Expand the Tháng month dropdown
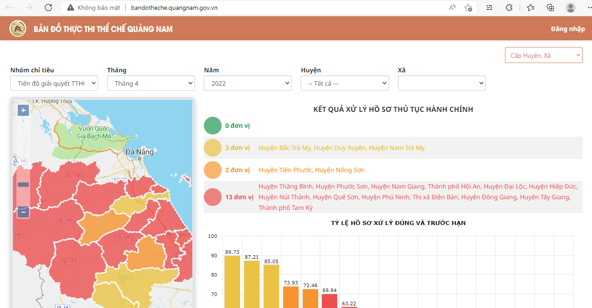 (x=151, y=83)
